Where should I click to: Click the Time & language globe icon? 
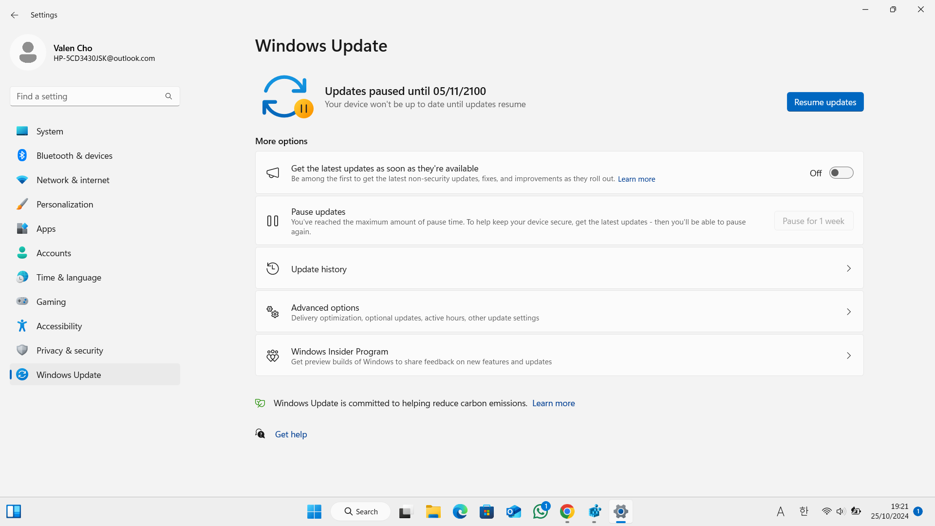click(22, 277)
